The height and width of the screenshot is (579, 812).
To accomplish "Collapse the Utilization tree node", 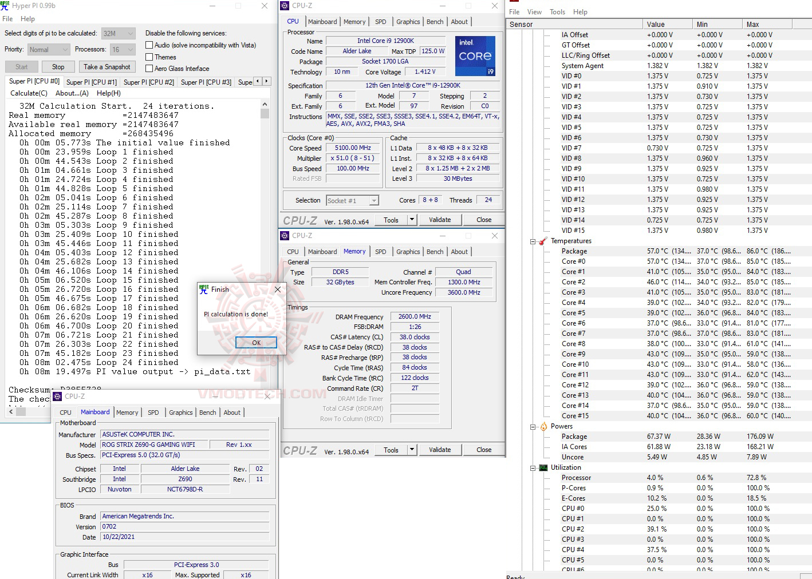I will (x=533, y=468).
